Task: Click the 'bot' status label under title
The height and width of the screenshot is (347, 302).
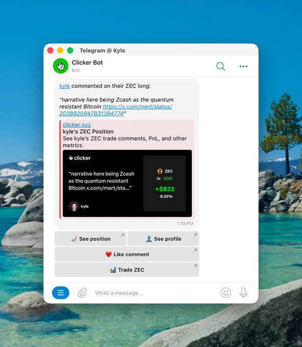Action: pos(75,70)
